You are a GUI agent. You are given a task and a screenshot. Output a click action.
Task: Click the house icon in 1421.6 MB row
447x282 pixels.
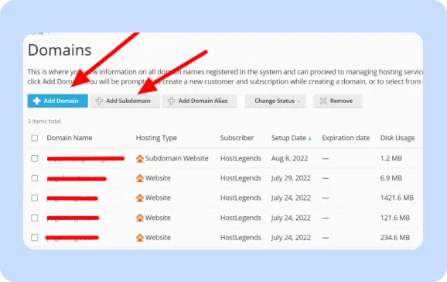[x=140, y=198]
